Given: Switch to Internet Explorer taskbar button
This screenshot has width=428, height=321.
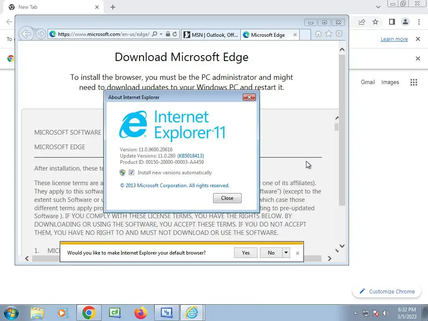Looking at the screenshot, I should pos(192,313).
